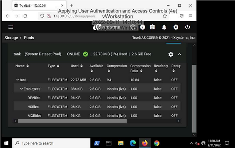Open Google Chrome from the taskbar
The image size is (235, 148).
157,143
